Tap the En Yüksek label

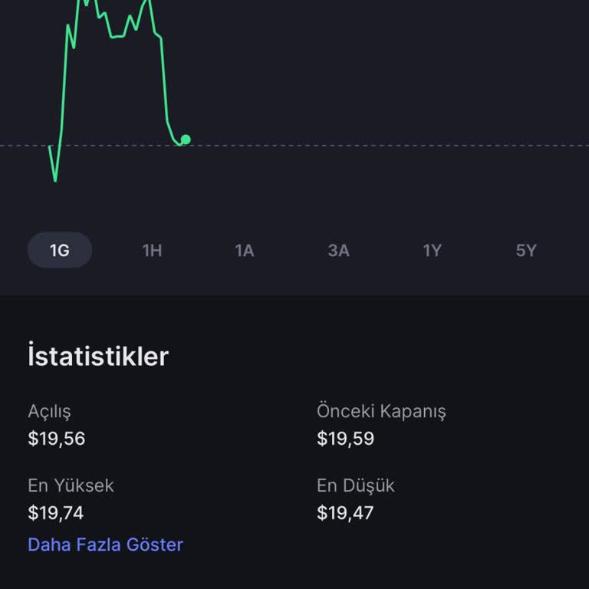coord(71,485)
